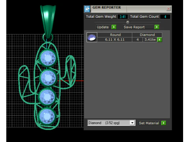189x142 pixels.
Task: Click the green arrow next to Update
Action: click(x=114, y=27)
